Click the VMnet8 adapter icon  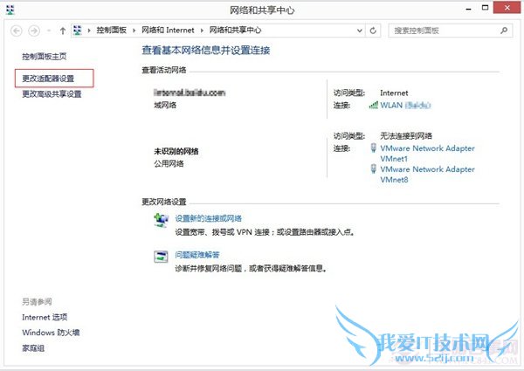click(374, 169)
